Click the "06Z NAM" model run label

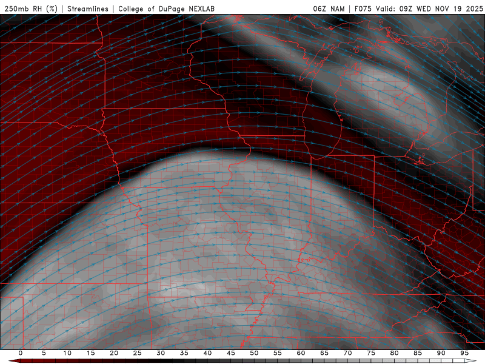pyautogui.click(x=329, y=8)
